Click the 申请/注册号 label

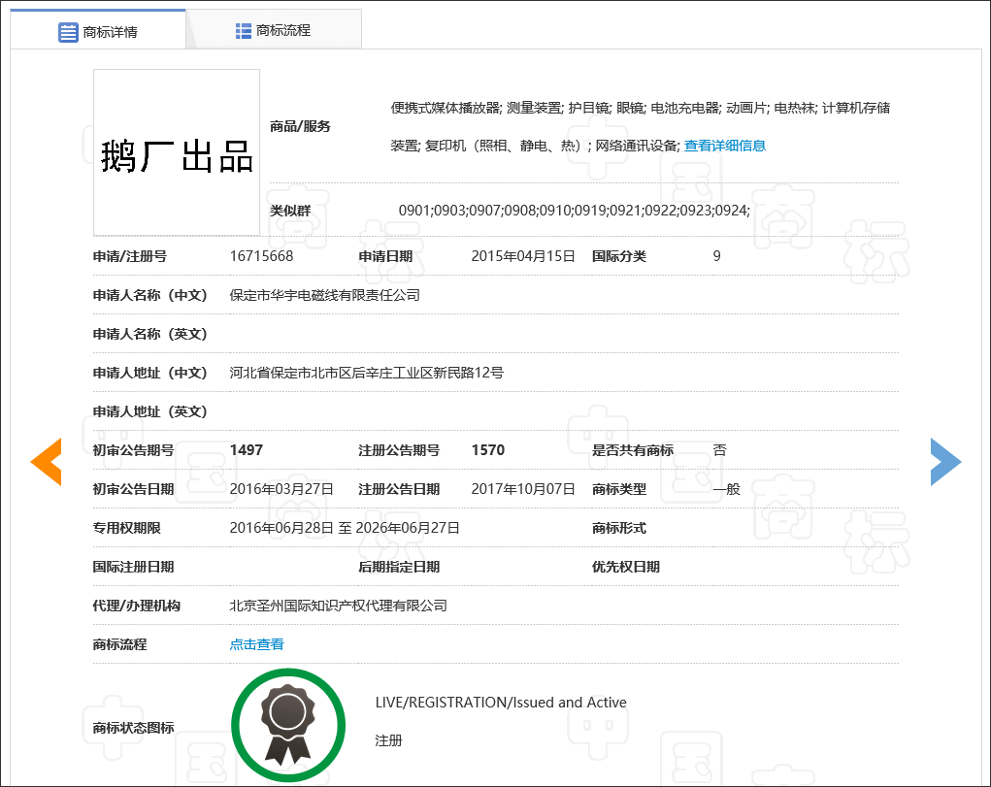[129, 256]
